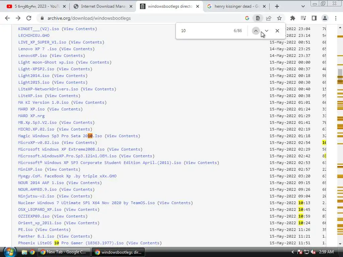View Contents of NOUR.AHMED.9.iso
Viewport: 343px width, 257px height.
pos(77,189)
